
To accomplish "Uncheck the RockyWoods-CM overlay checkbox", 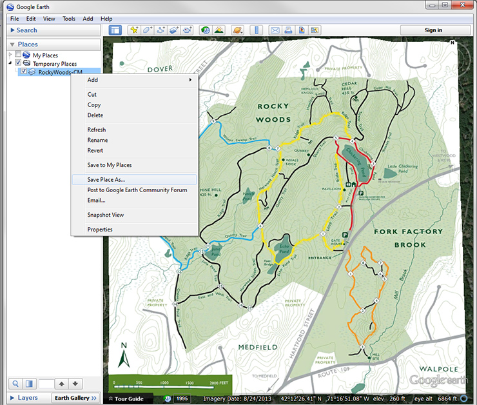I will click(24, 72).
